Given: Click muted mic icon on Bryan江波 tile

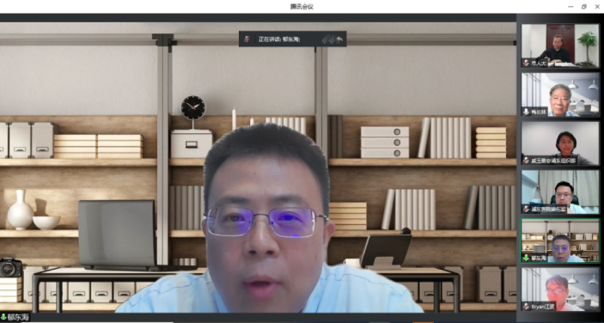Looking at the screenshot, I should tap(526, 307).
